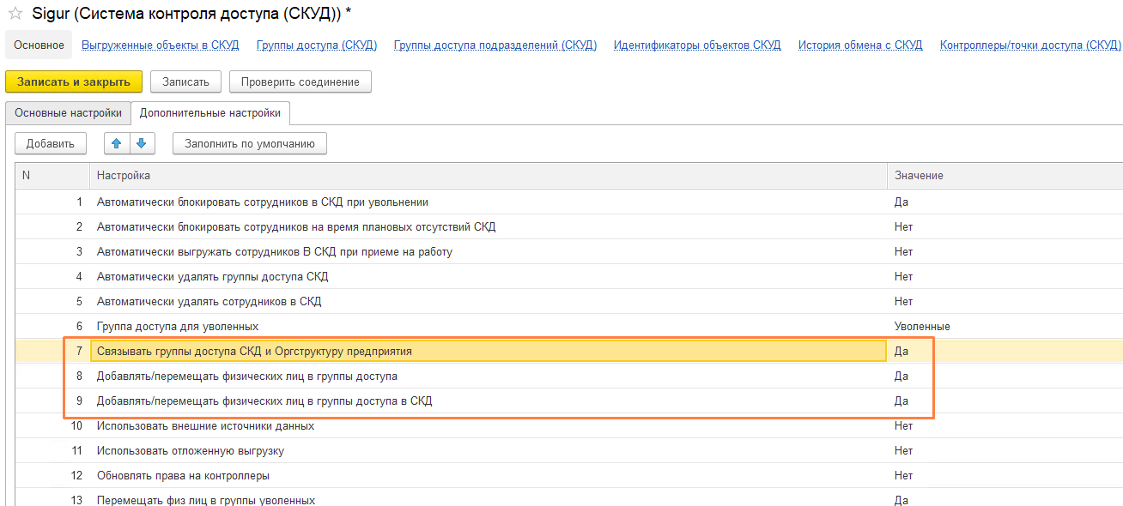Image resolution: width=1123 pixels, height=506 pixels.
Task: Click the favorite star icon next to the Sigur title
Action: click(x=15, y=14)
